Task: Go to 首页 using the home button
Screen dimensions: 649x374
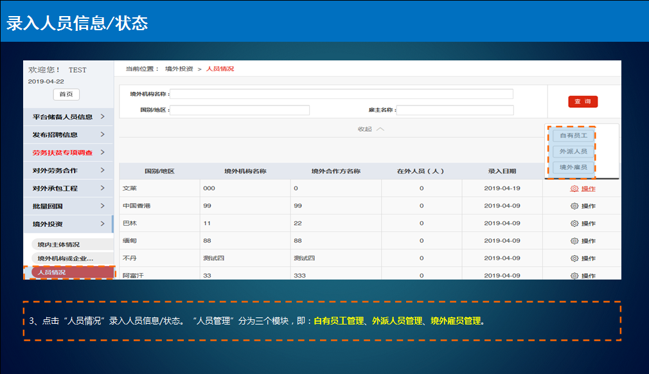Action: tap(66, 94)
